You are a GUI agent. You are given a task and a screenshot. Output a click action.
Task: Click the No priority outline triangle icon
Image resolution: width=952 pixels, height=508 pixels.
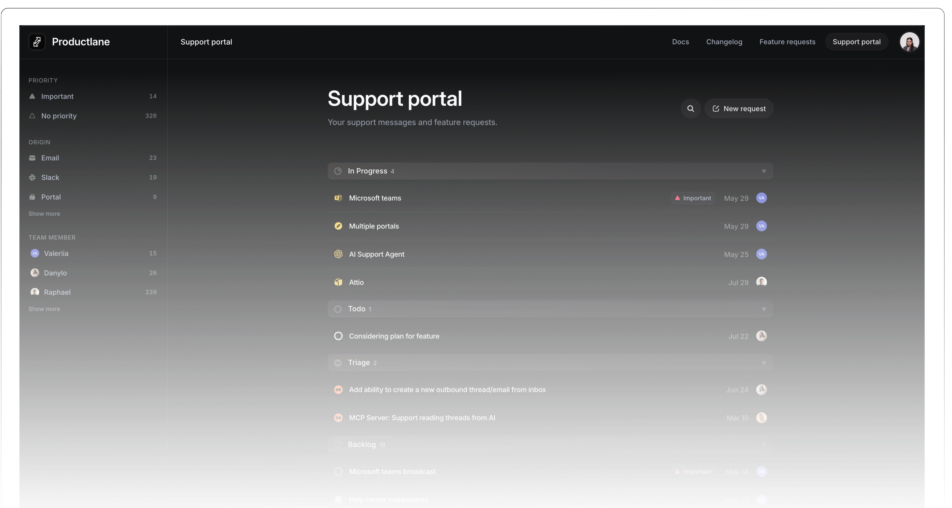32,116
